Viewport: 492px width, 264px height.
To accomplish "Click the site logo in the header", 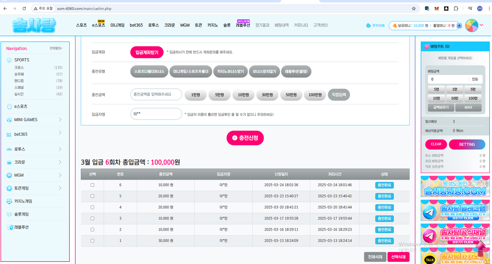I will tap(34, 25).
